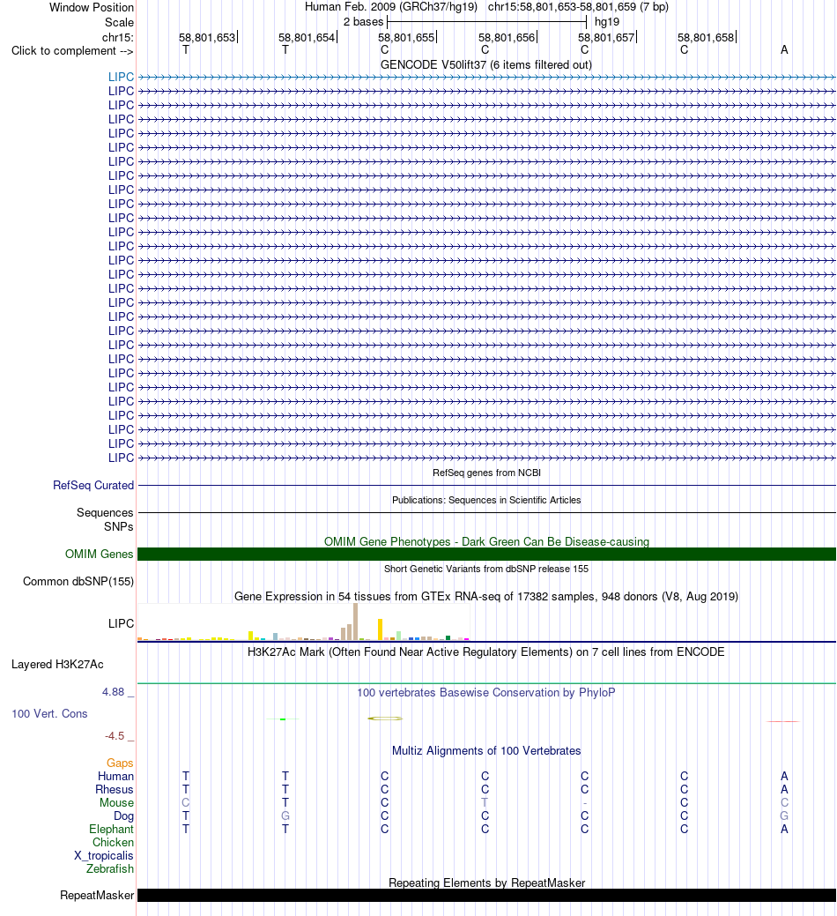This screenshot has height=916, width=837.
Task: Click the tall yellow bar in GTEx chart
Action: click(380, 629)
